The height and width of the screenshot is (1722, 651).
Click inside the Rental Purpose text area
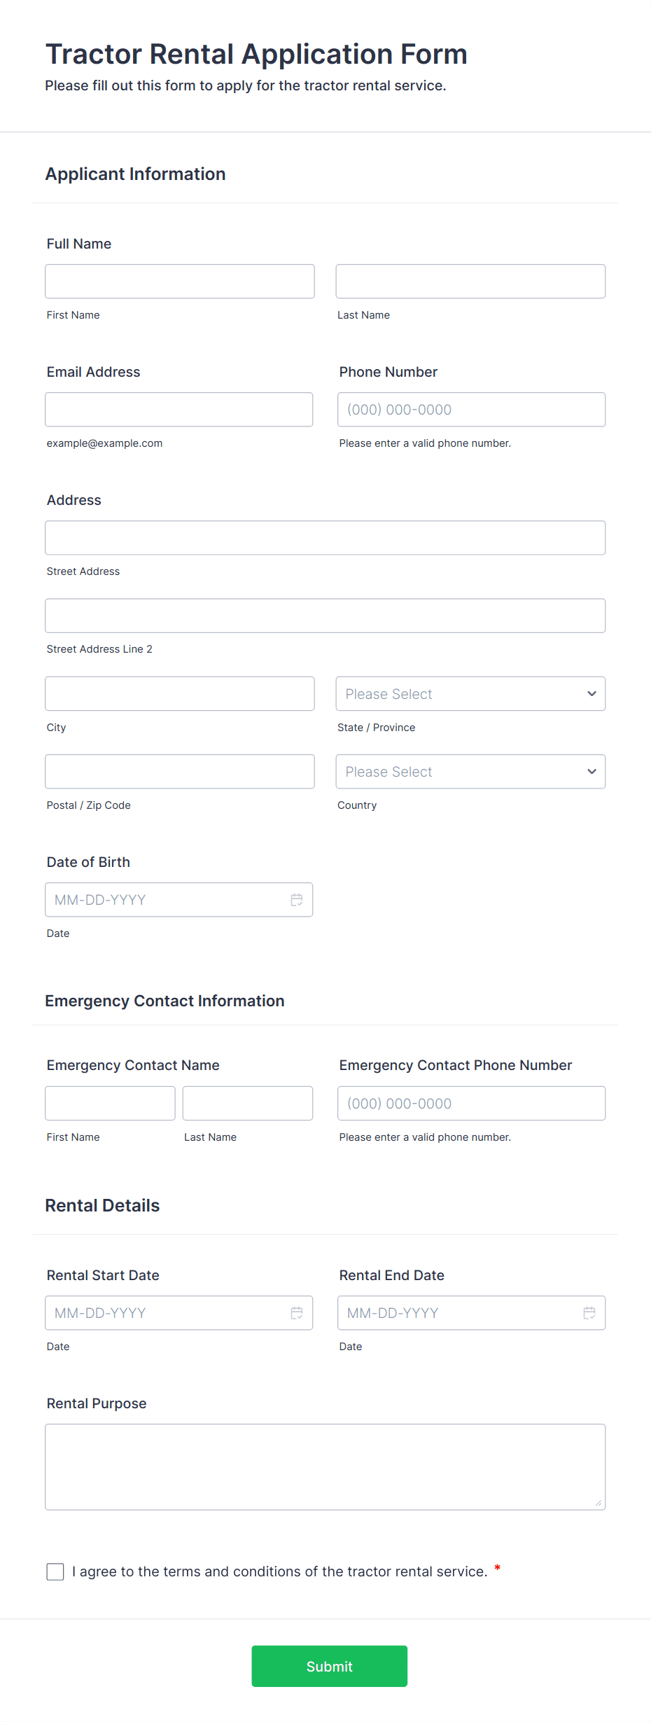tap(325, 1467)
